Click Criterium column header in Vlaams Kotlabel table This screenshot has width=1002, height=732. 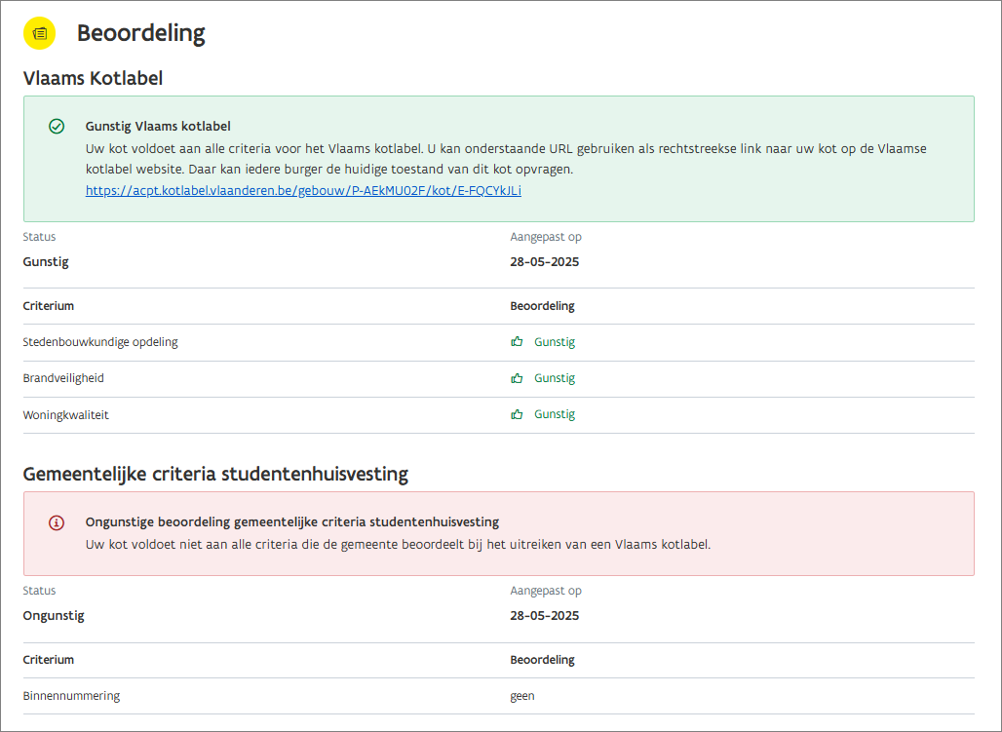coord(49,306)
